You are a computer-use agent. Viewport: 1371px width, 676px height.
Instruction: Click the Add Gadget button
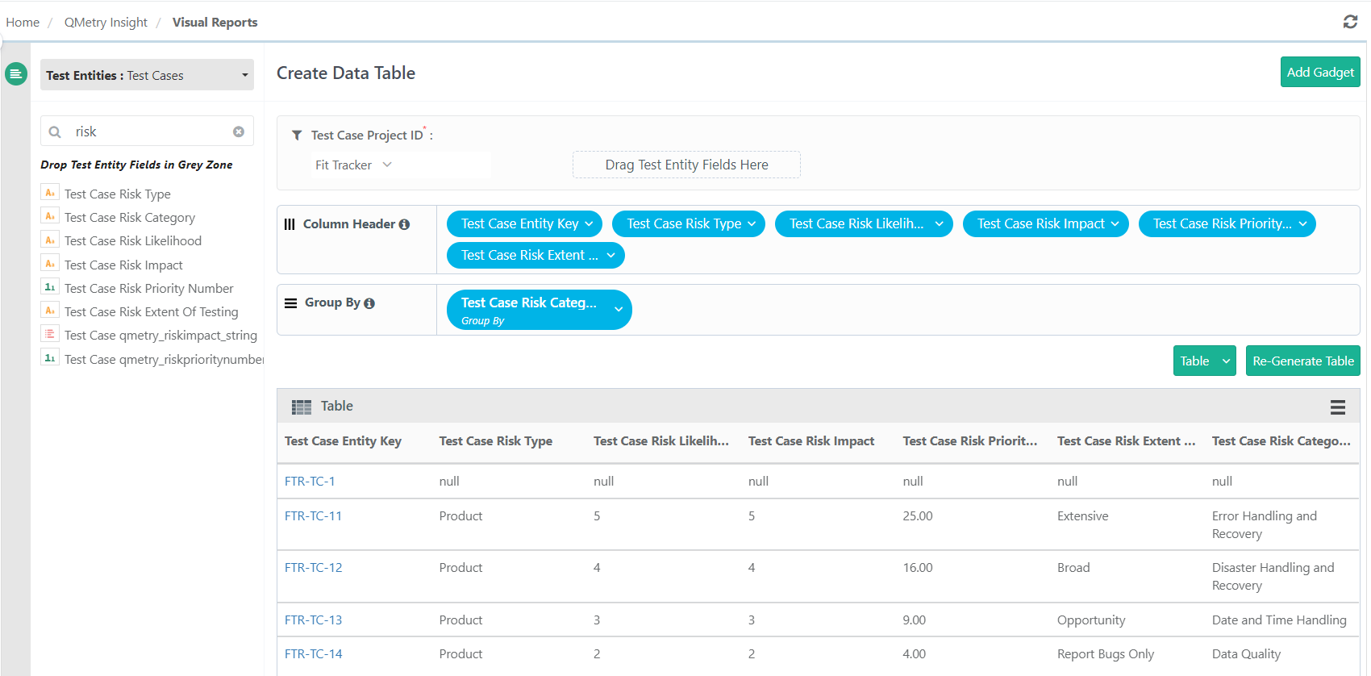click(1319, 72)
